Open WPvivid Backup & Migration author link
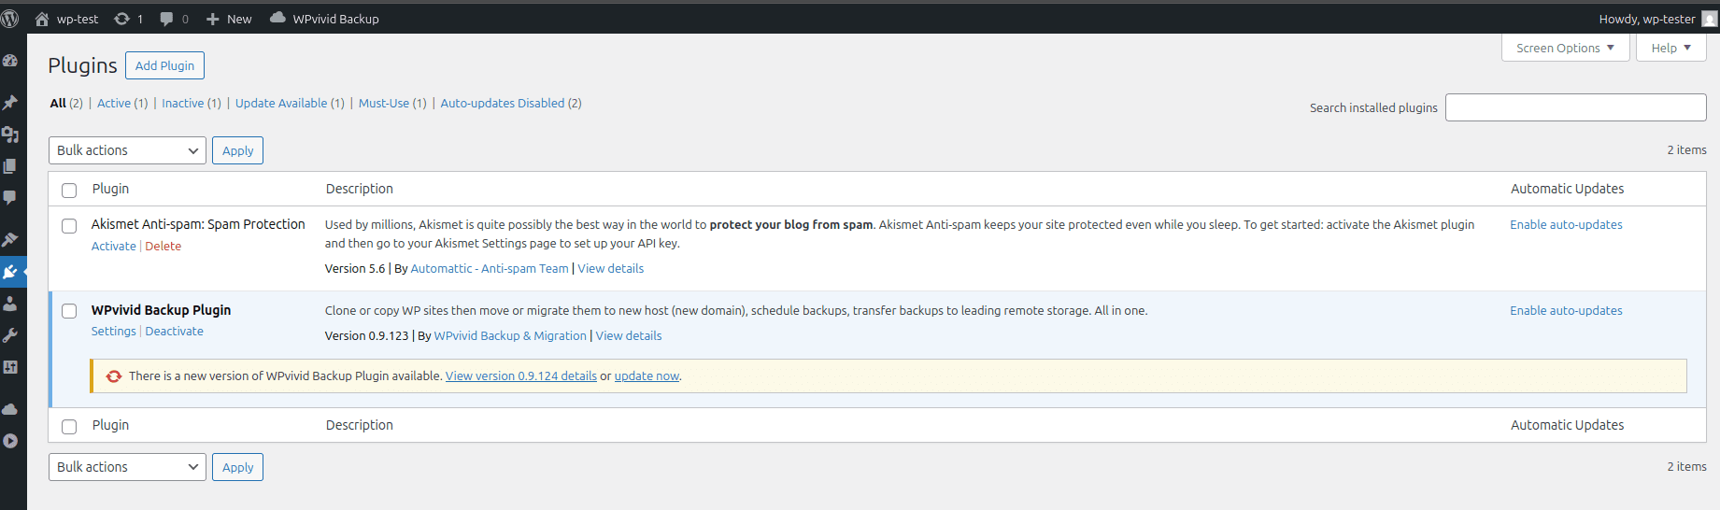This screenshot has height=510, width=1720. pos(510,336)
